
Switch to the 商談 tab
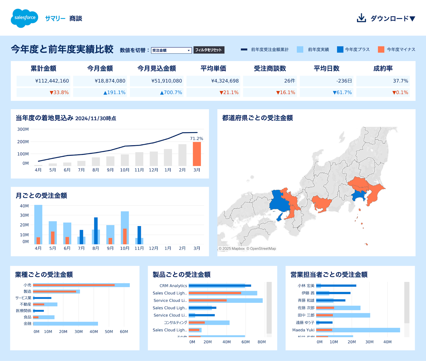[x=76, y=18]
